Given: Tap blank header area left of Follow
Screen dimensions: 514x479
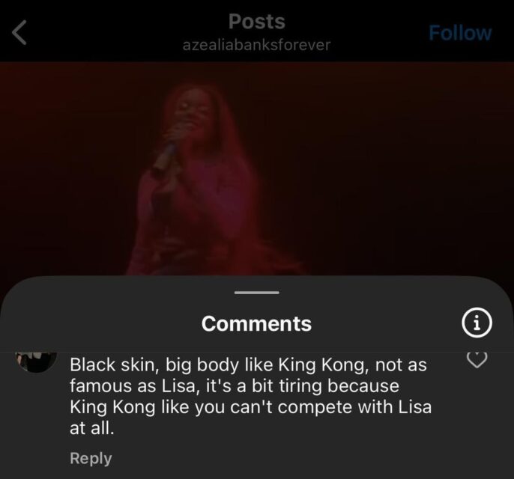Looking at the screenshot, I should (377, 32).
